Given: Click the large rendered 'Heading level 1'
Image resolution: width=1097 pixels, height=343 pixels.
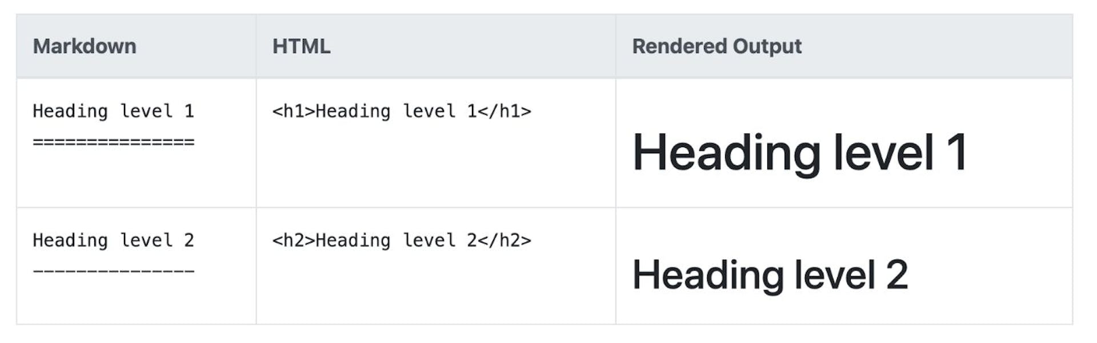Looking at the screenshot, I should coord(799,152).
